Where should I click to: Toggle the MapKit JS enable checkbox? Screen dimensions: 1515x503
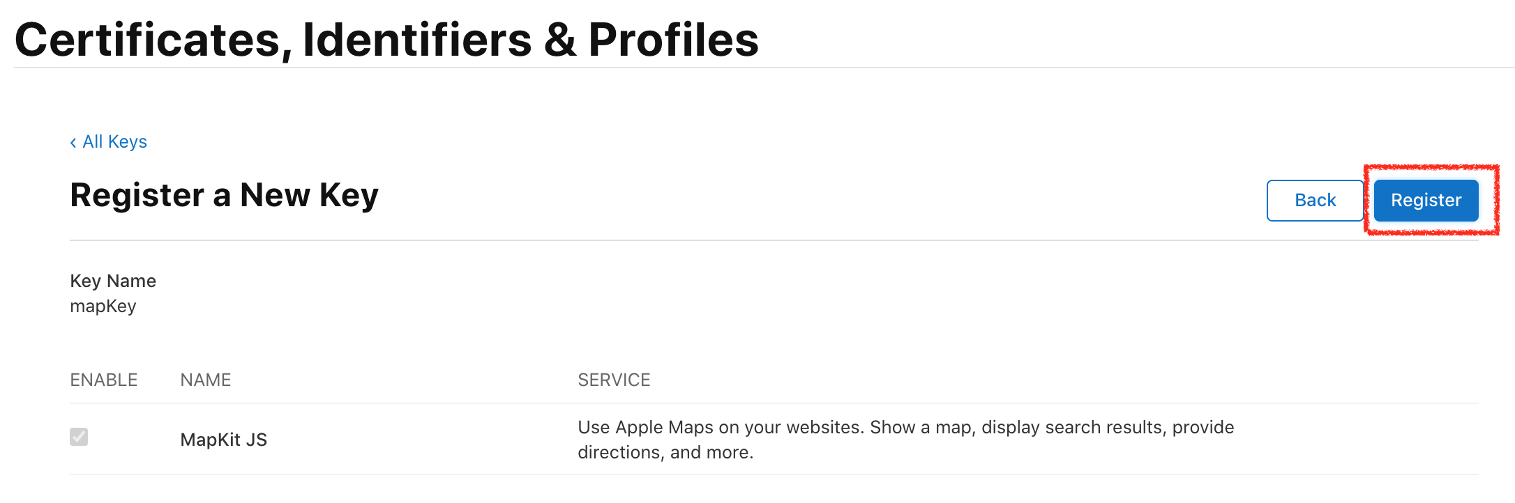[x=79, y=437]
